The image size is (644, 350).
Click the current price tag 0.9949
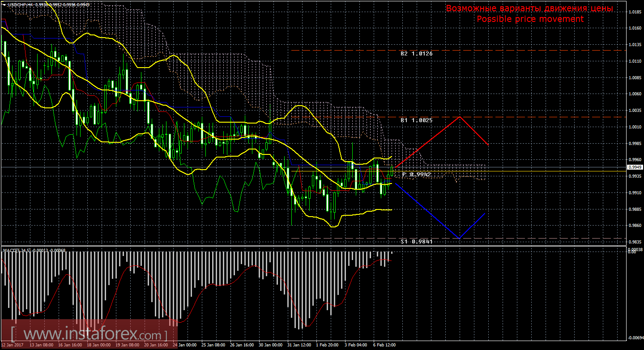pyautogui.click(x=635, y=167)
